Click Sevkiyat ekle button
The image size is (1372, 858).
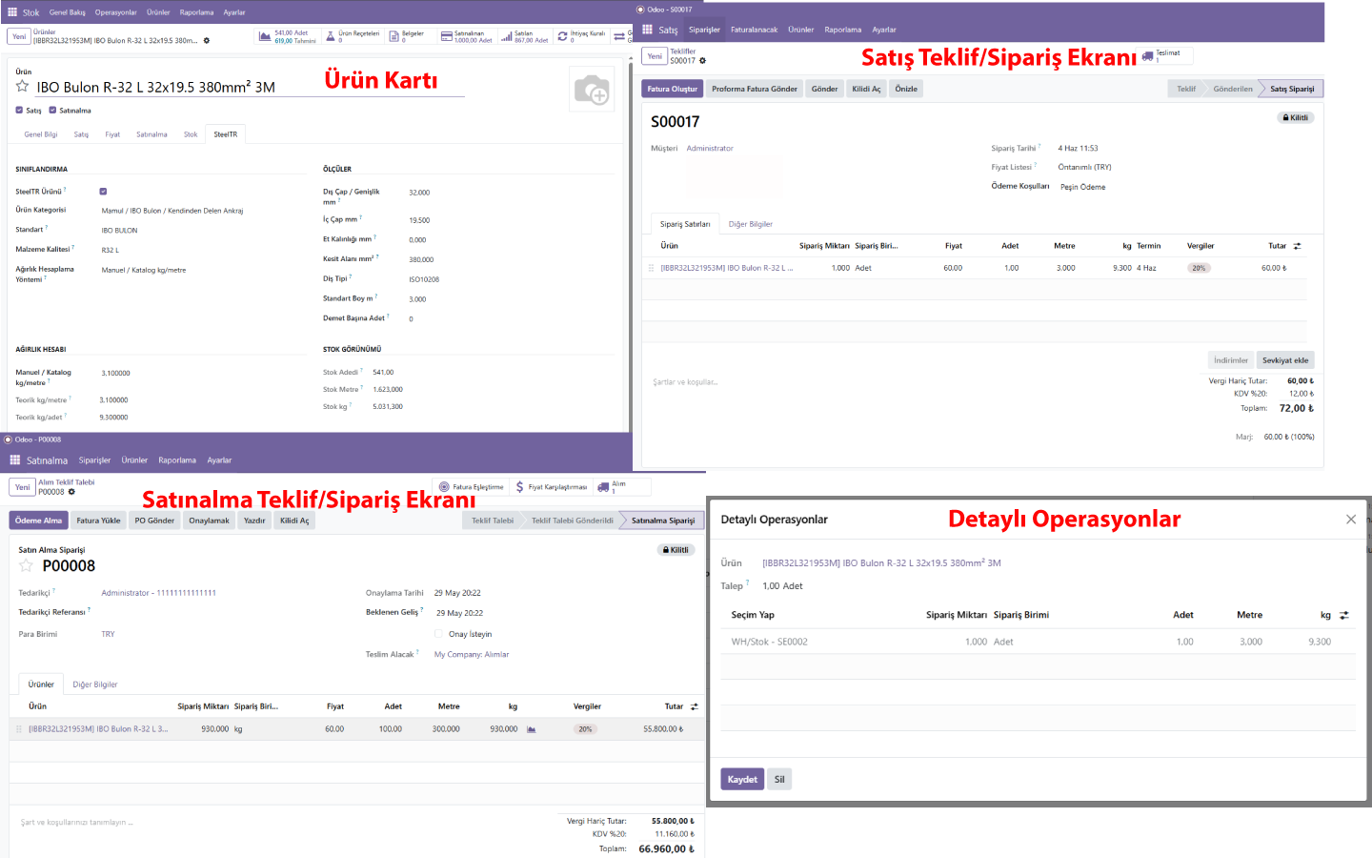(1285, 360)
